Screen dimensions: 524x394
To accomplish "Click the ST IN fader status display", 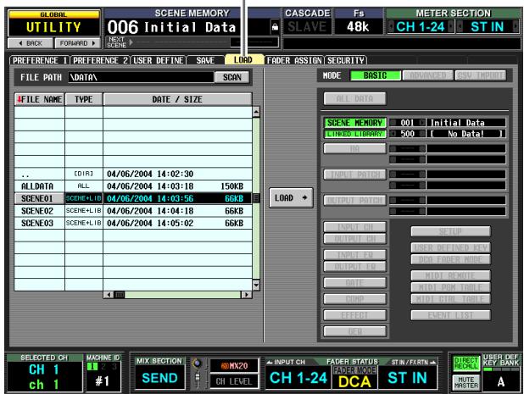I will pos(407,378).
